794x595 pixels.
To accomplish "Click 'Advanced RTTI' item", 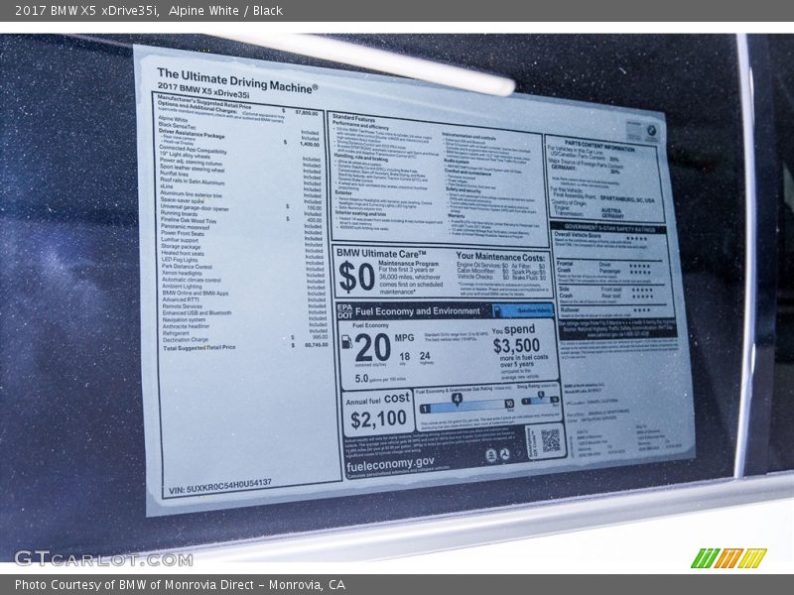I will pyautogui.click(x=181, y=299).
